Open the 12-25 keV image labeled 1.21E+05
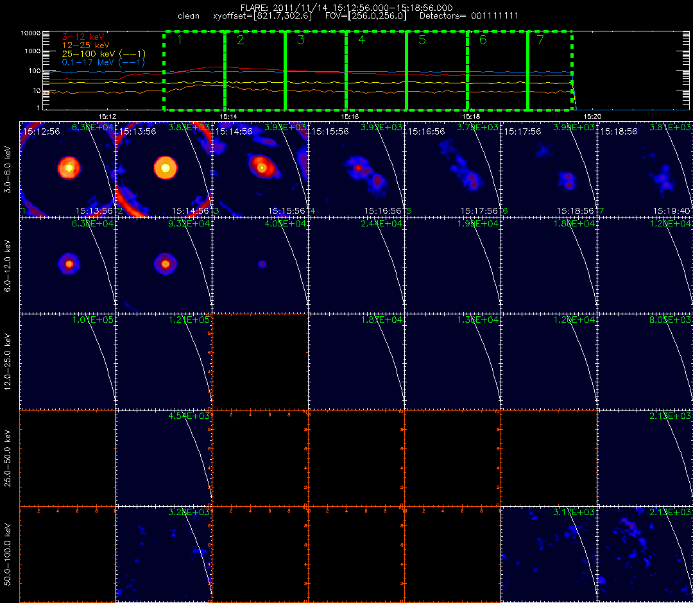This screenshot has height=603, width=693. click(164, 362)
